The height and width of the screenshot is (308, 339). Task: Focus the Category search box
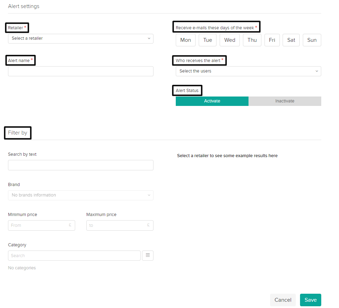(74, 255)
